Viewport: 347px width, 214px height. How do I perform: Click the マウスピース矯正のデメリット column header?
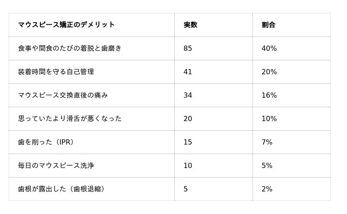(x=66, y=25)
